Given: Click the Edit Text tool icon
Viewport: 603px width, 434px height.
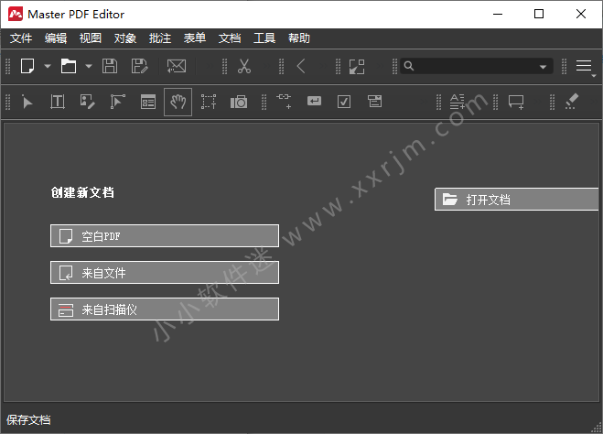Looking at the screenshot, I should 57,102.
